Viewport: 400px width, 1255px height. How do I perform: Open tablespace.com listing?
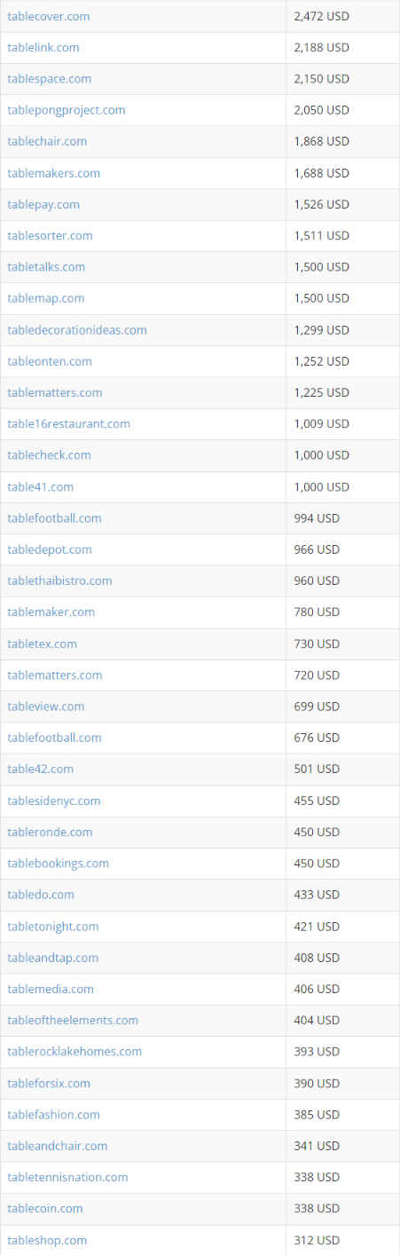pos(49,78)
